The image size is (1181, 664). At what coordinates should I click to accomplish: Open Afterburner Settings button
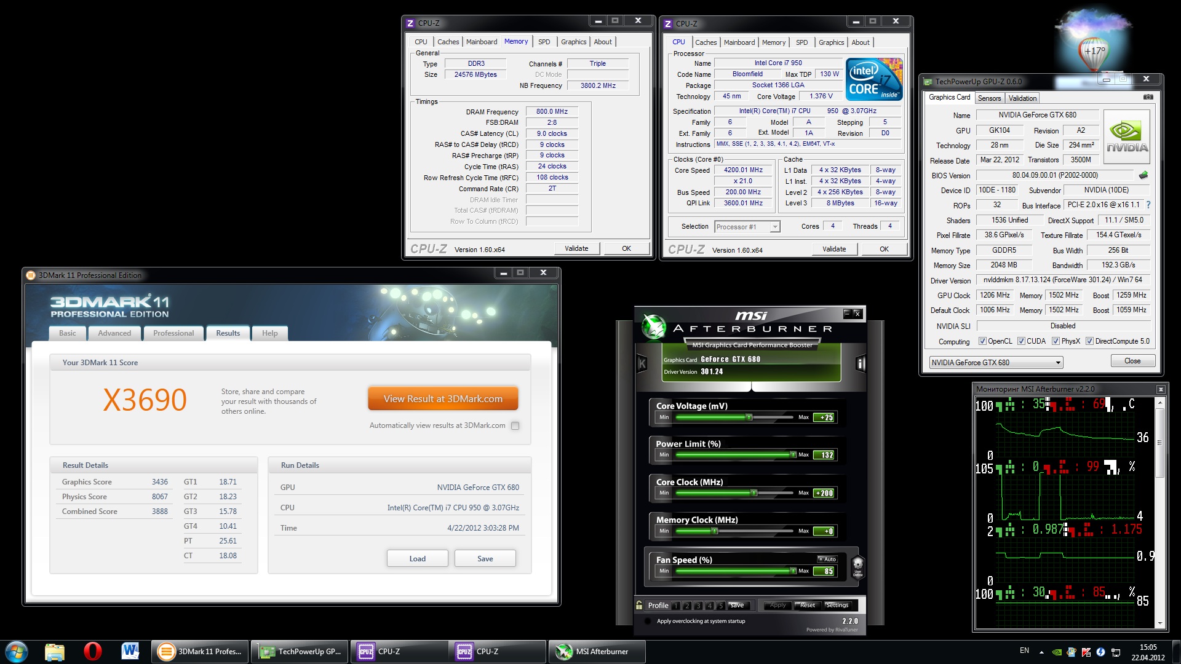click(x=837, y=606)
